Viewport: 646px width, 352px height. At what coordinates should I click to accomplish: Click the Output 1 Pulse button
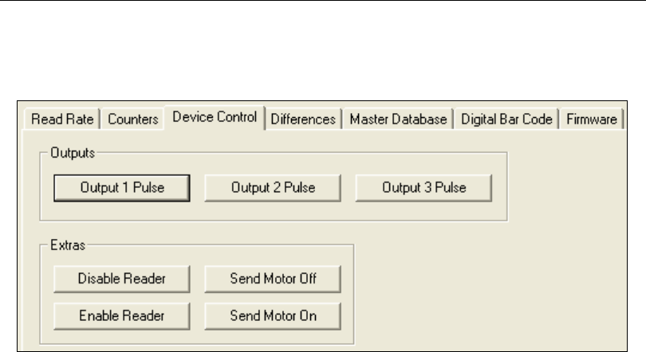[121, 188]
